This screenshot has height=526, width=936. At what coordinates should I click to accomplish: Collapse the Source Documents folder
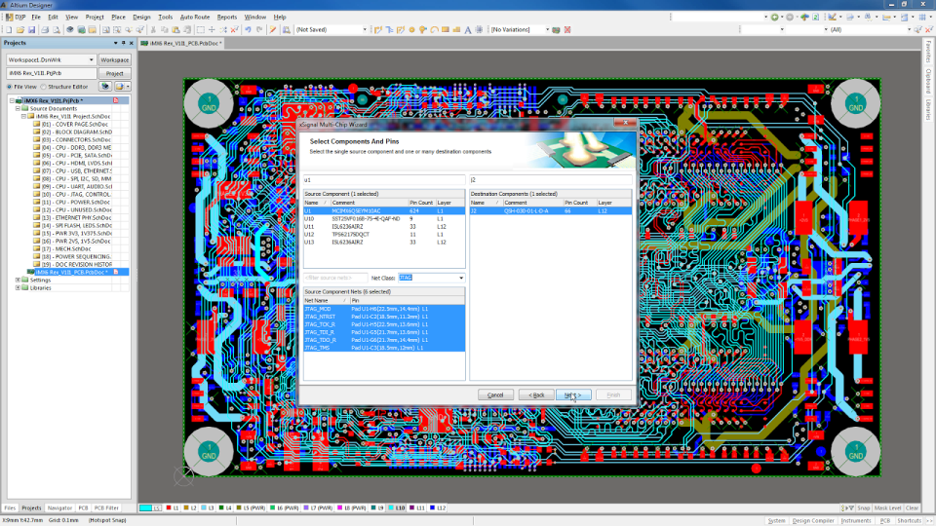click(18, 108)
